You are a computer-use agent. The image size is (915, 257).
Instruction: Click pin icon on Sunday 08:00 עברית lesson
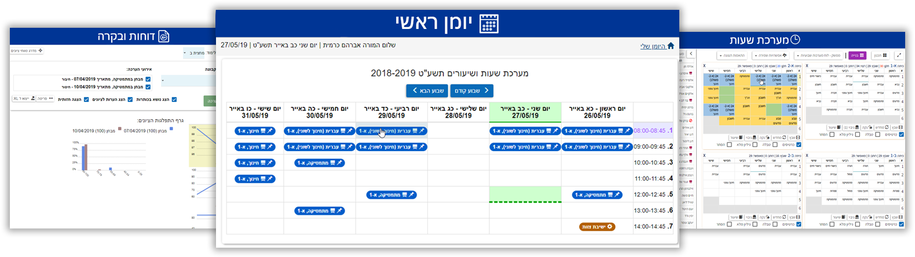pos(627,131)
